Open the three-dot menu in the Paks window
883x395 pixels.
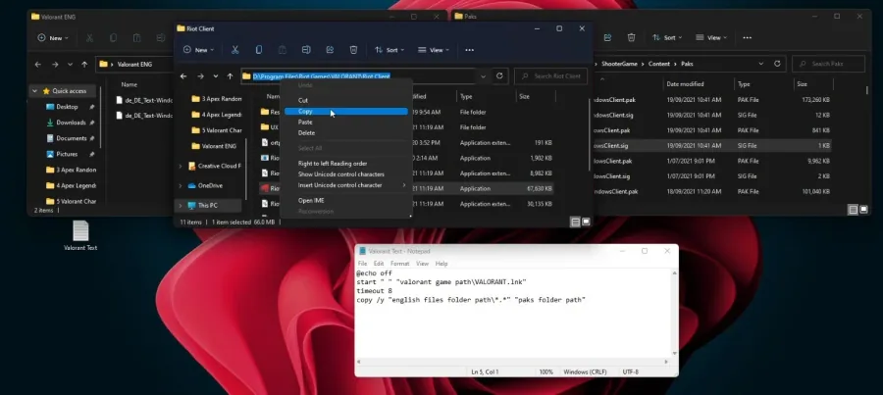(747, 37)
